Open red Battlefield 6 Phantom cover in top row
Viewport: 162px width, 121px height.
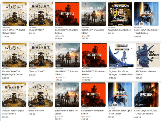(67, 14)
